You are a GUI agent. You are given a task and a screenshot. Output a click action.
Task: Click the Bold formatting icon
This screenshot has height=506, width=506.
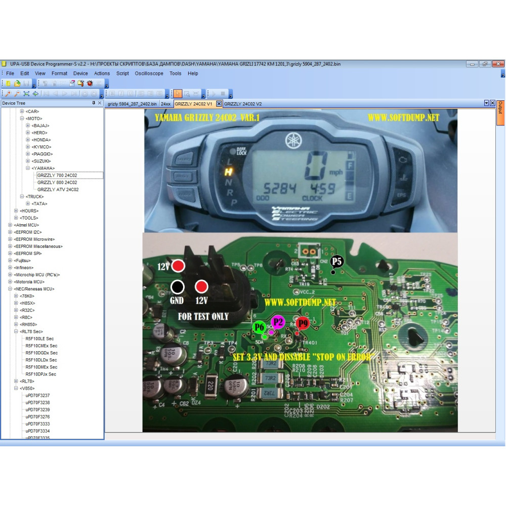(112, 94)
